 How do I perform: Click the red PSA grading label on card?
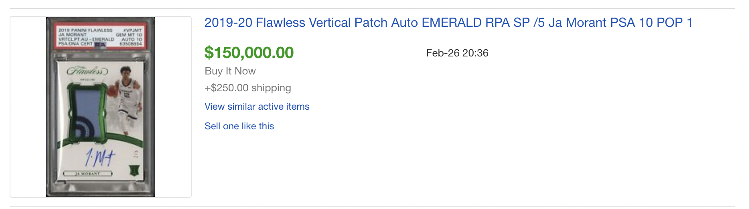(x=100, y=37)
